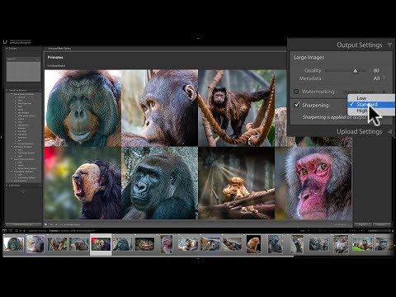Collapse the first template folder in the Template Browser
Screen dimensions: 396x297
point(12,94)
